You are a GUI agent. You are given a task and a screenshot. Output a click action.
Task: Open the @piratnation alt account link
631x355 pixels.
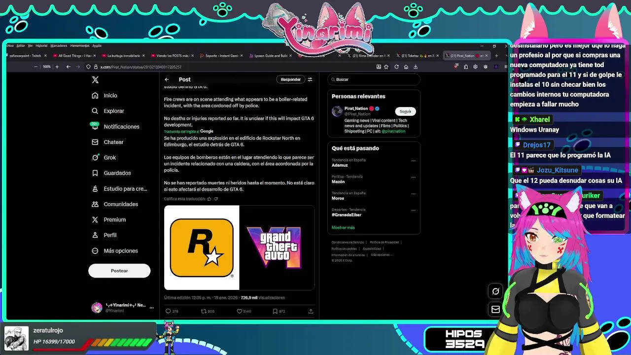pyautogui.click(x=393, y=131)
